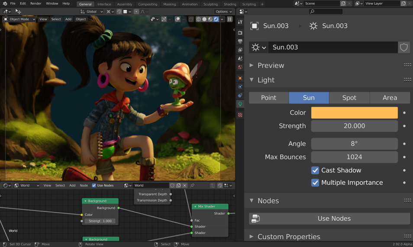The width and height of the screenshot is (413, 247).
Task: Uncheck Multiple Importance option
Action: coord(315,183)
